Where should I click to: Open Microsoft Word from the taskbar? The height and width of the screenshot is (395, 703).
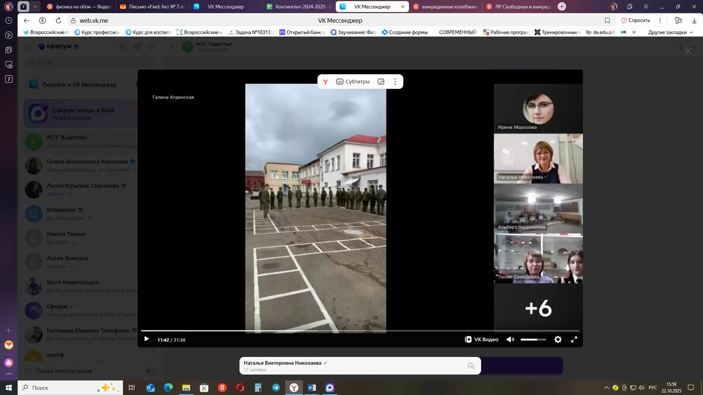tap(312, 387)
